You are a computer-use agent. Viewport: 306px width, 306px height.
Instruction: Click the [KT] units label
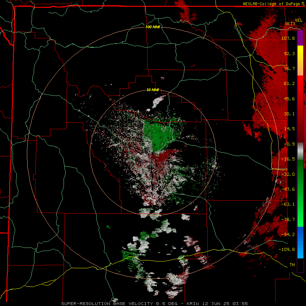pos(290,23)
